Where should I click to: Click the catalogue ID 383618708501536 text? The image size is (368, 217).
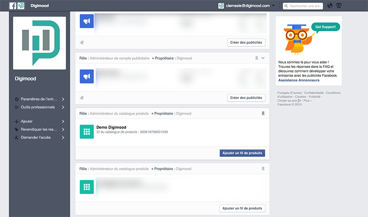click(132, 132)
